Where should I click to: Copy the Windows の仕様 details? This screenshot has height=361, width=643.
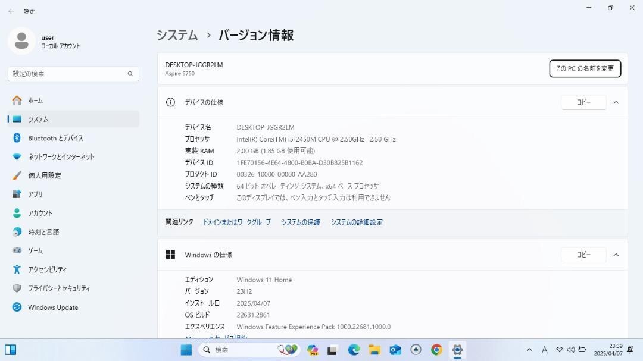[583, 255]
